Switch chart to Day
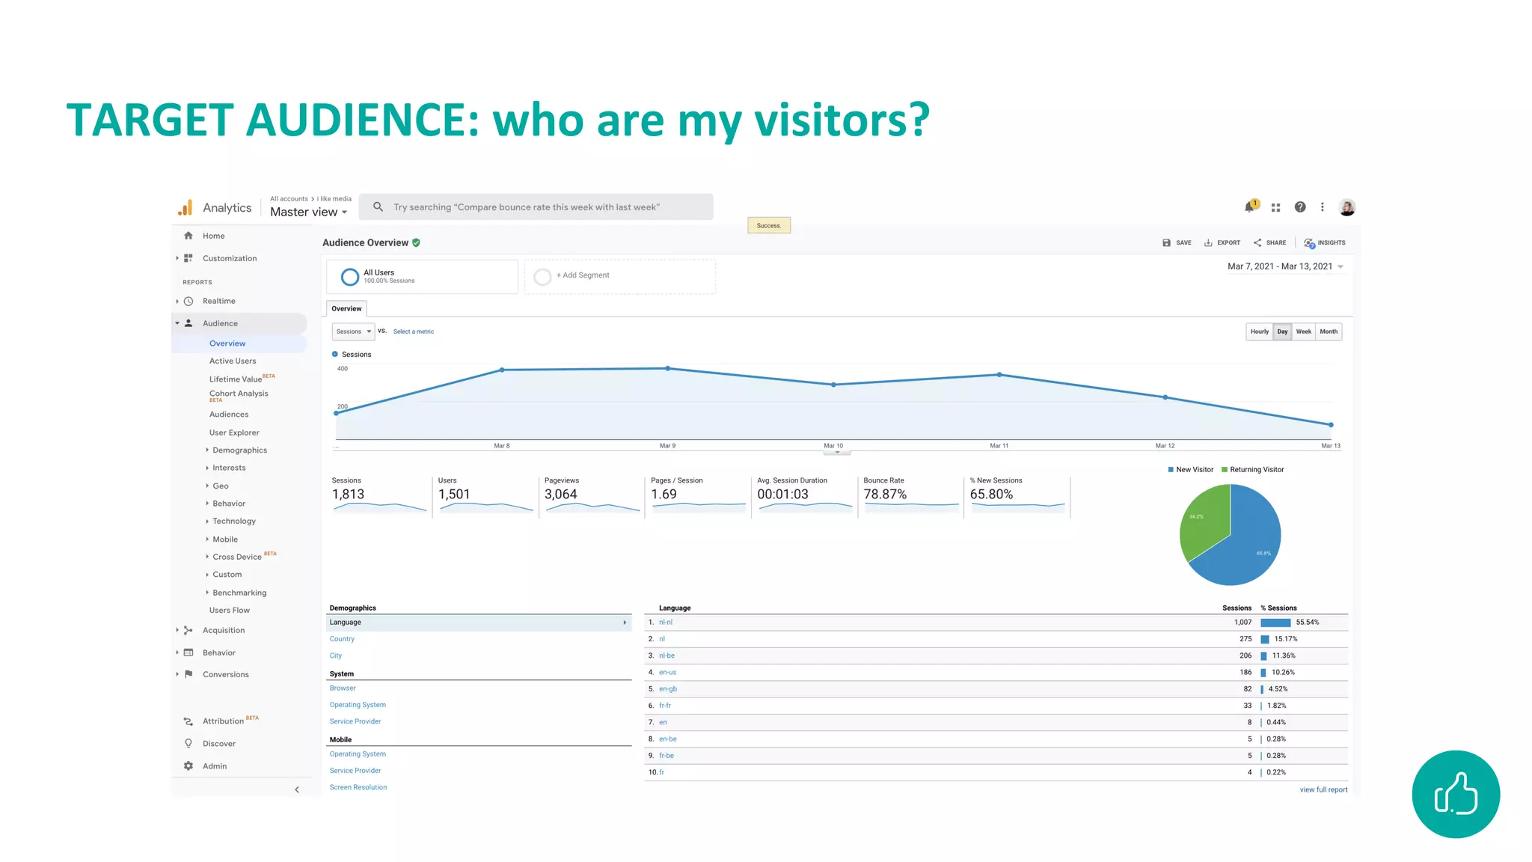 tap(1282, 331)
